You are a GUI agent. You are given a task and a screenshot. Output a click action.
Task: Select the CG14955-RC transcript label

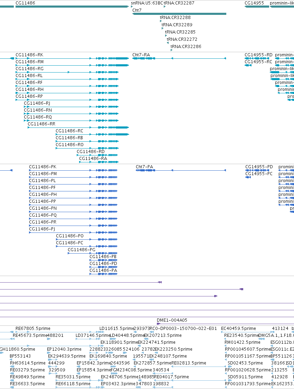coord(258,62)
